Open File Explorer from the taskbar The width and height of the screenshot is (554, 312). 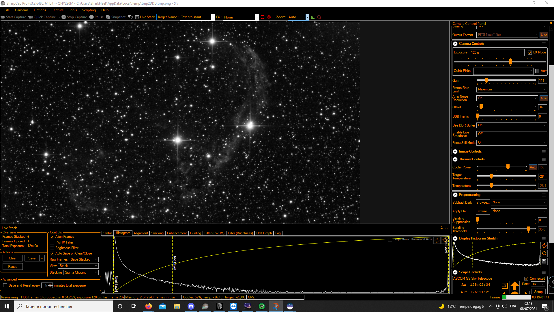coord(177,306)
